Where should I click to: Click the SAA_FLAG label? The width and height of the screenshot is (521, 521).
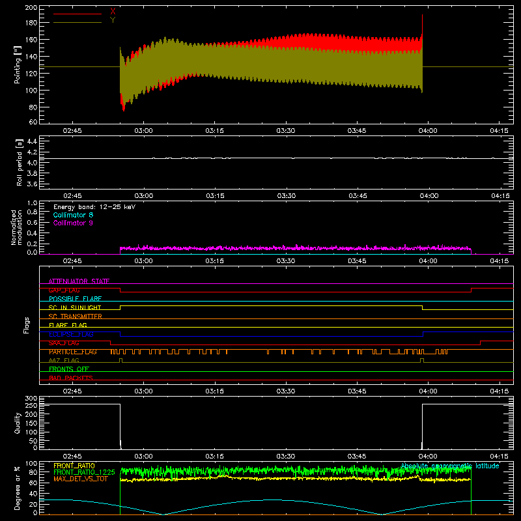64,343
